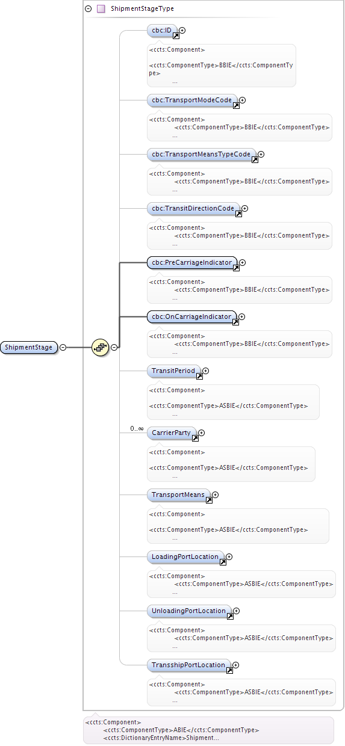Open the LoadingPortLocation annotation box
345x746 pixels.
coord(241,584)
